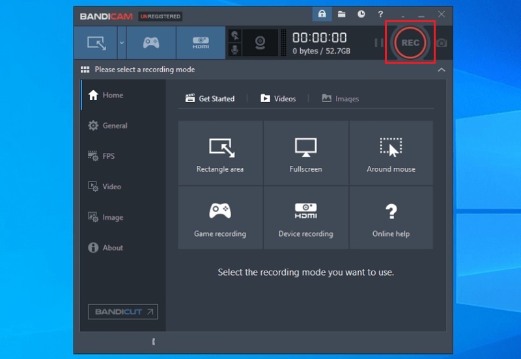521x359 pixels.
Task: Select the HDMI device recording mode in toolbar
Action: tap(201, 43)
